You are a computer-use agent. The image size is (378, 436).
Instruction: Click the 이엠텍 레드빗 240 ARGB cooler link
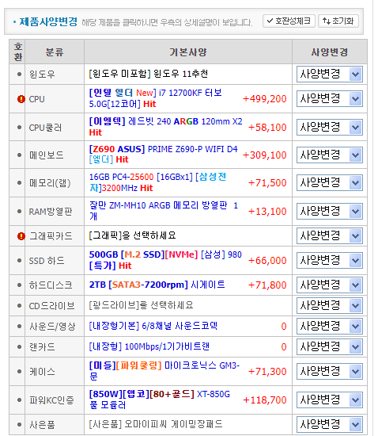(x=165, y=127)
